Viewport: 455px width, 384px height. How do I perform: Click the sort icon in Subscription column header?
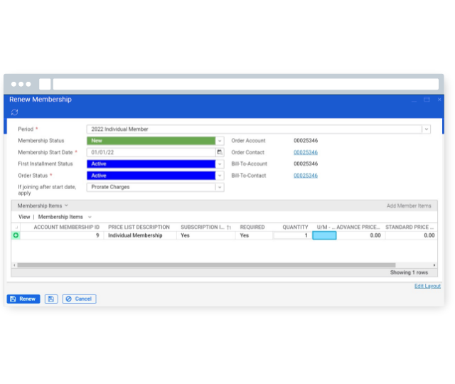point(229,228)
